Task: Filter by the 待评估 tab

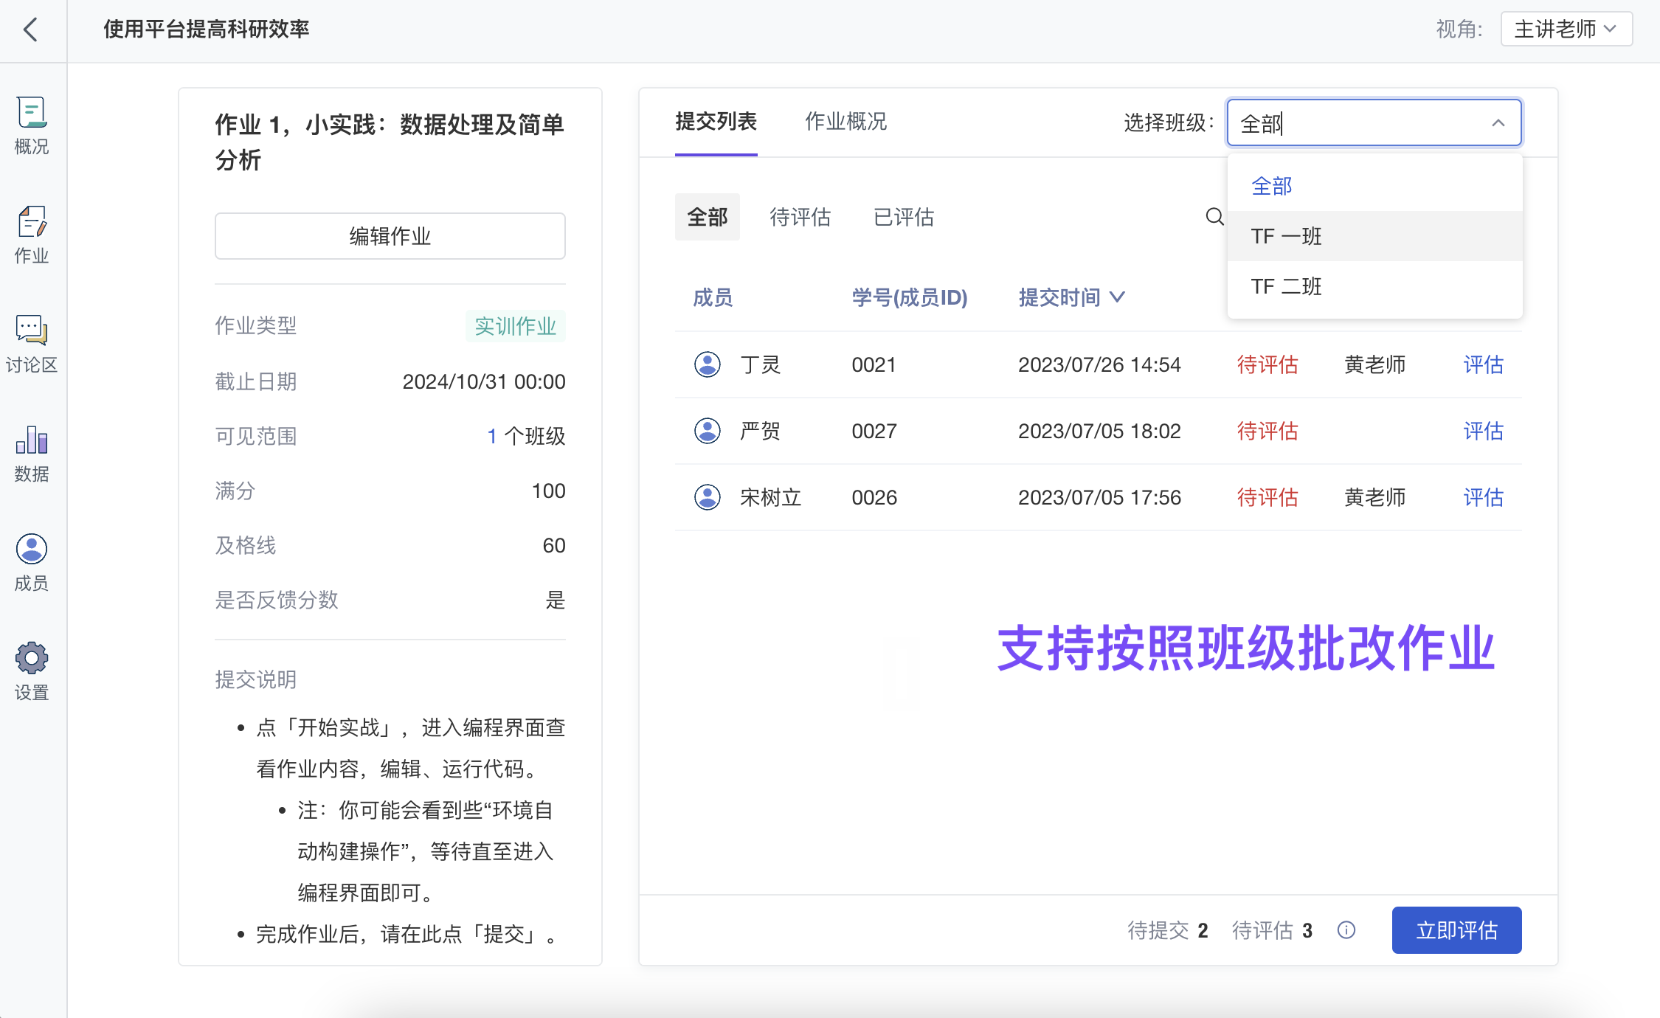Action: coord(800,217)
